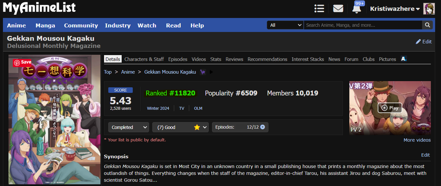The image size is (441, 186).
Task: Open the notifications bell icon
Action: 357,9
